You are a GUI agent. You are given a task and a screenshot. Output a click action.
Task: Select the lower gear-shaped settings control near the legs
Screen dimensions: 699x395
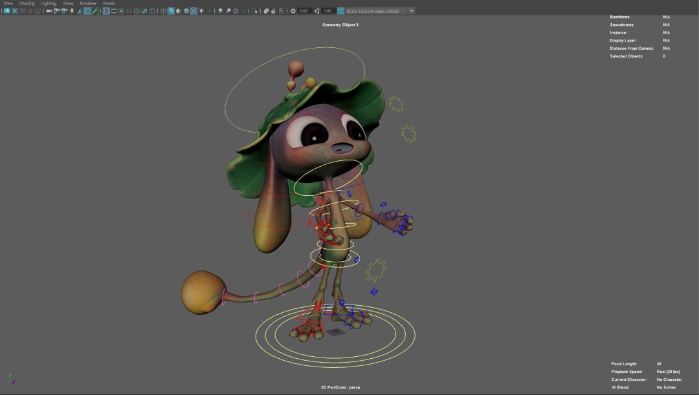click(376, 270)
